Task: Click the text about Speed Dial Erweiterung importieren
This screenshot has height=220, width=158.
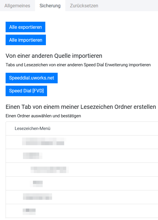Action: click(x=78, y=65)
